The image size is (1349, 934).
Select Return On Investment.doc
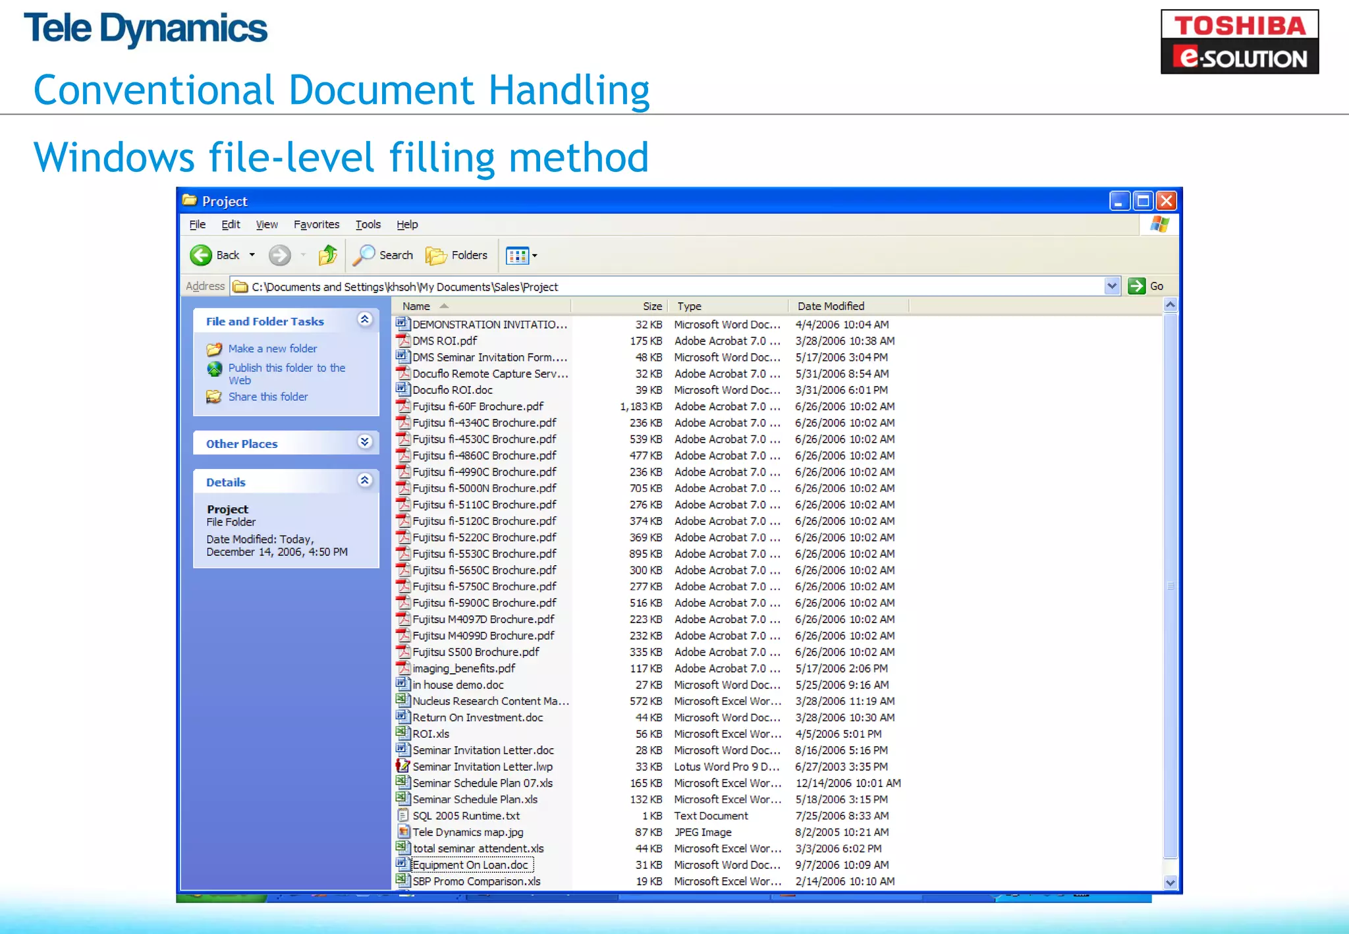(x=478, y=717)
